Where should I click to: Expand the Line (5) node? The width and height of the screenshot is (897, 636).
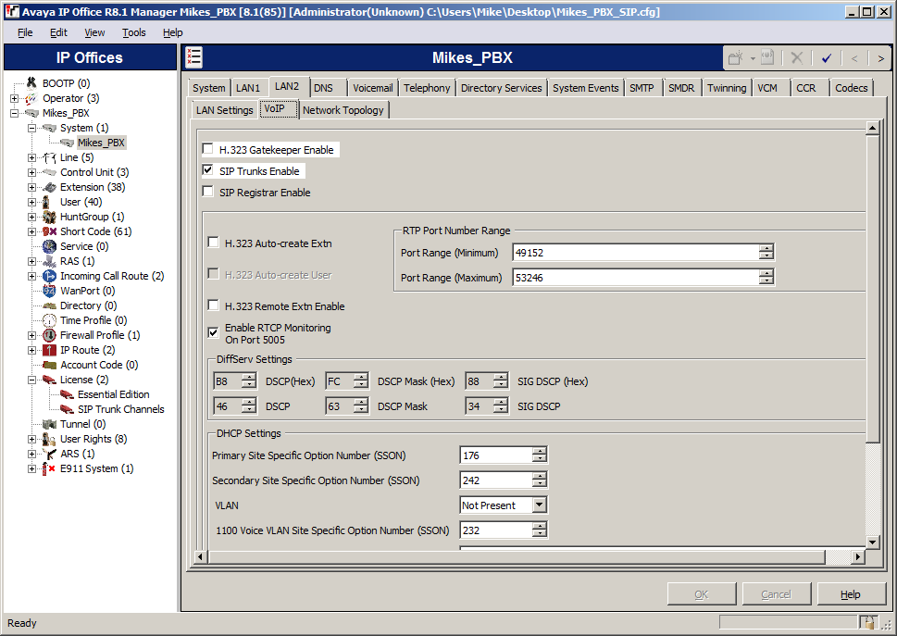[x=32, y=157]
